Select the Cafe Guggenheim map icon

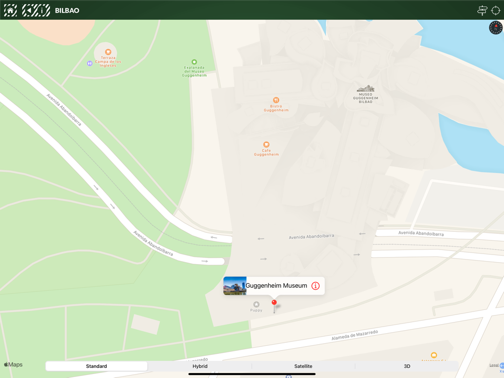[x=266, y=145]
